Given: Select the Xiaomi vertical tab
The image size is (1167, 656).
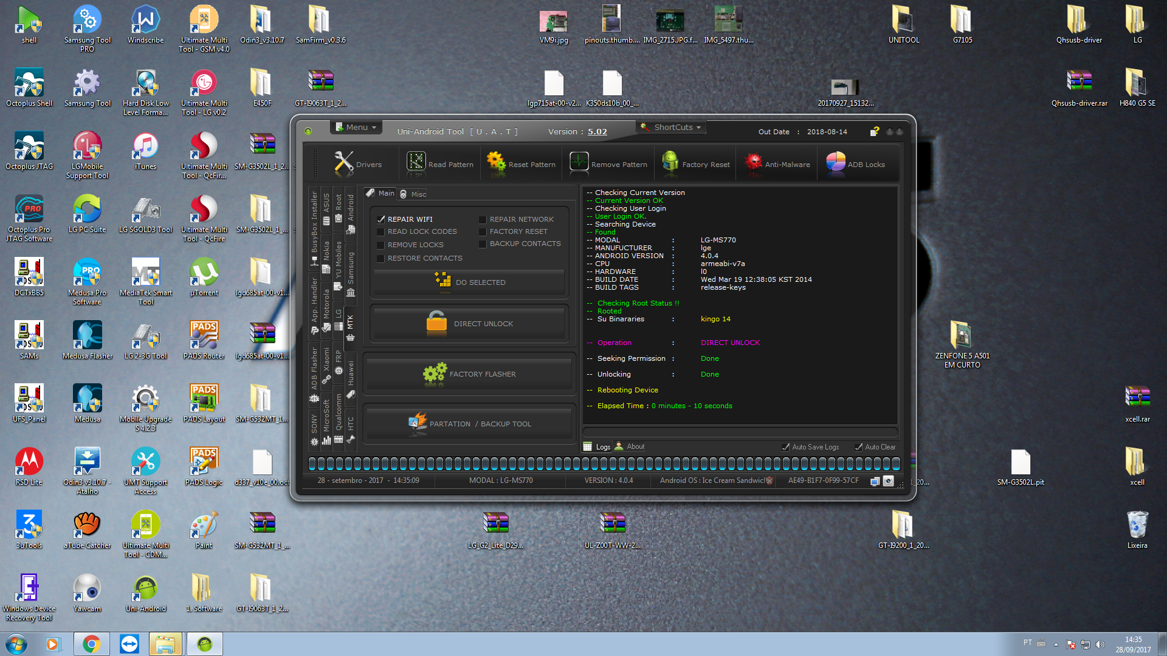Looking at the screenshot, I should point(326,366).
